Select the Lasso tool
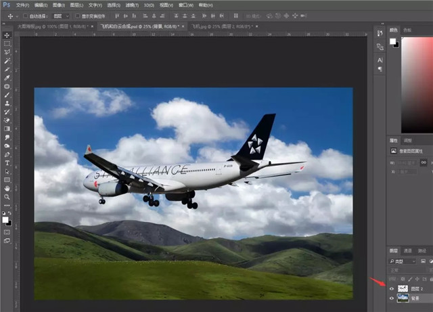The width and height of the screenshot is (433, 312). (7, 52)
